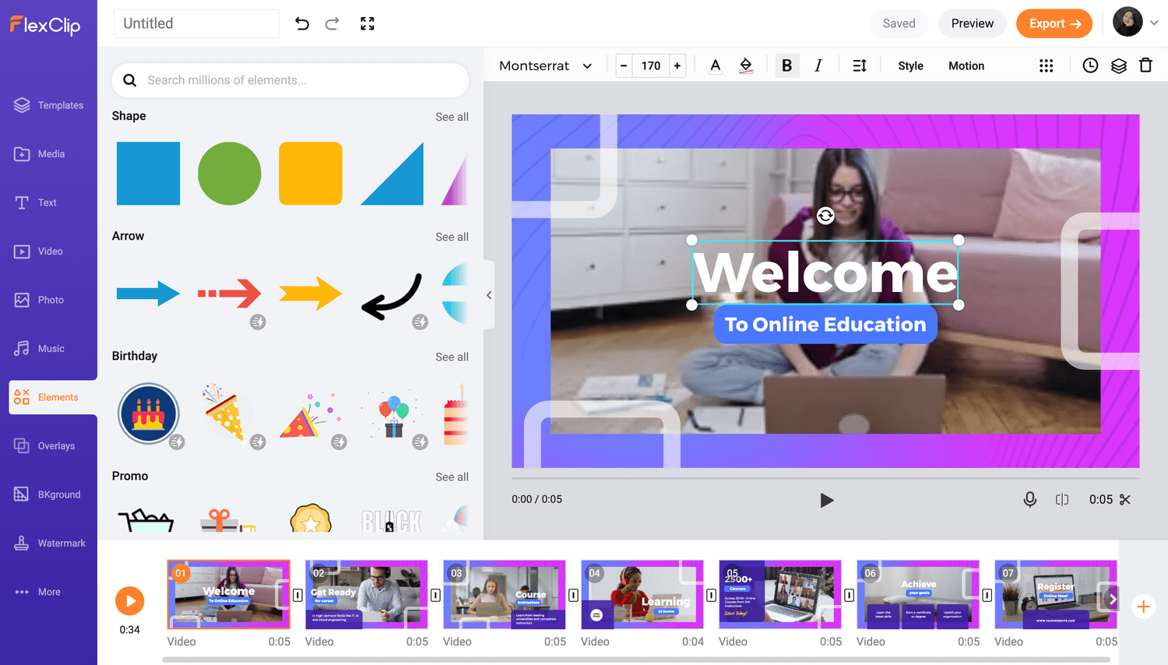Toggle fullscreen editing mode
1168x665 pixels.
367,23
